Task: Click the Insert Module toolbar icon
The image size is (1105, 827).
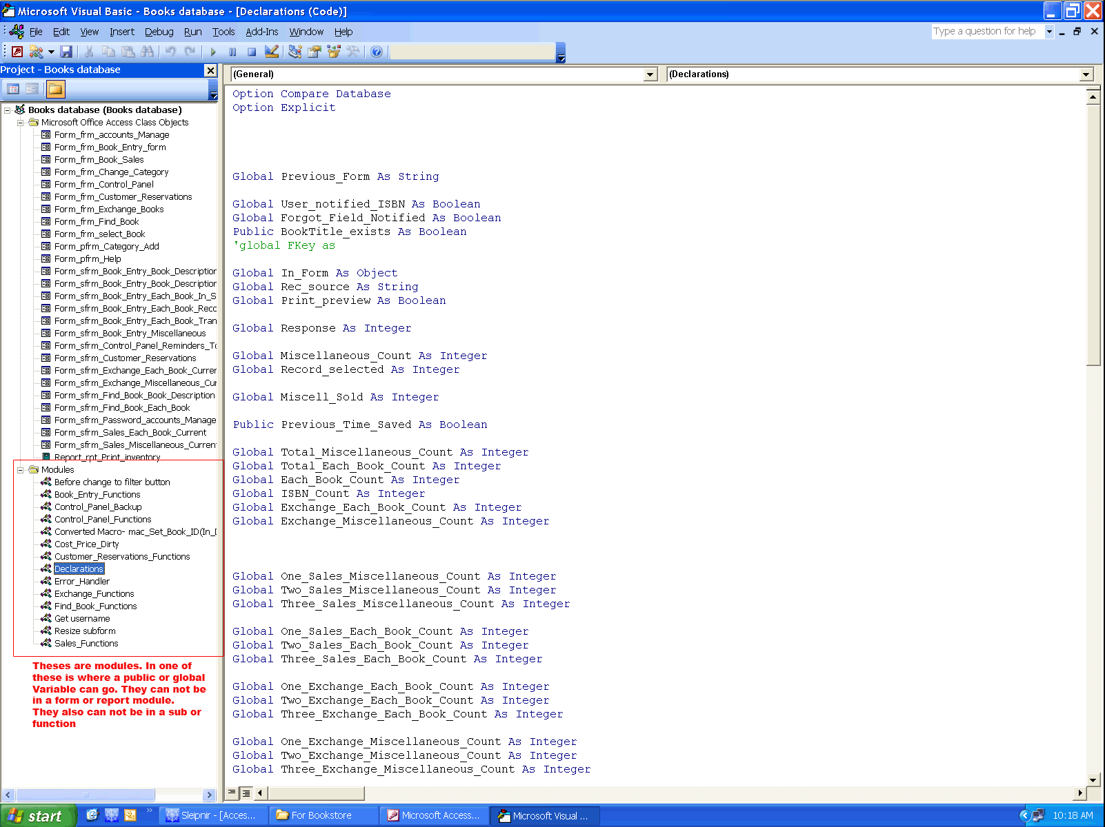Action: 36,52
